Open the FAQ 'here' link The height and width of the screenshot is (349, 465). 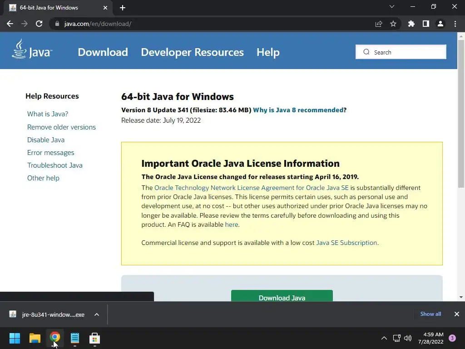pyautogui.click(x=232, y=224)
